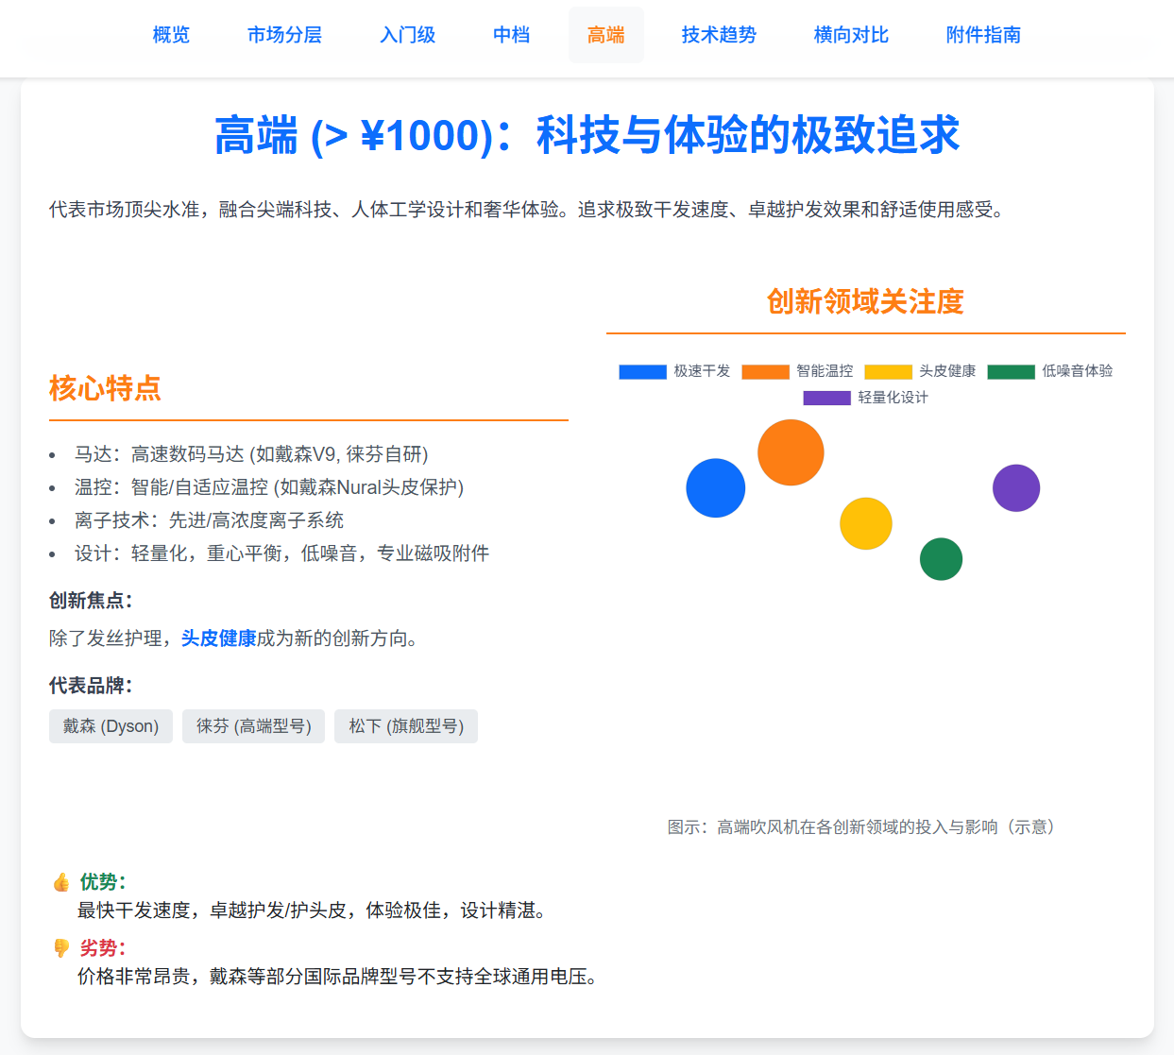Switch to the 市场分层 tab

[284, 35]
